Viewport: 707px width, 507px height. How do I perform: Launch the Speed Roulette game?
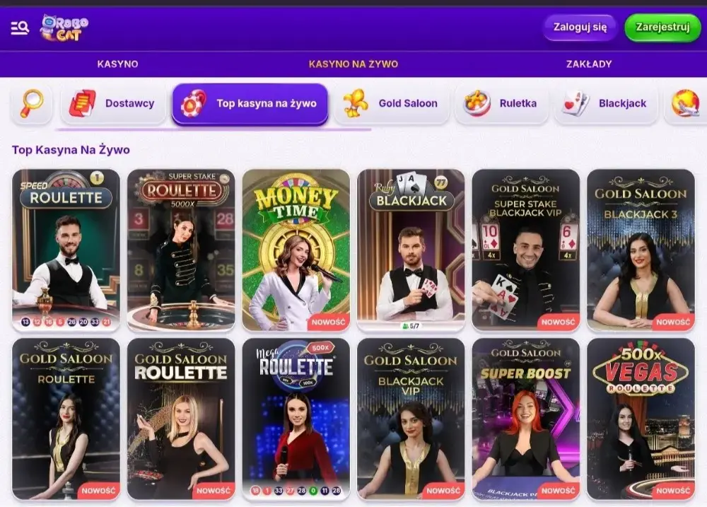(66, 250)
